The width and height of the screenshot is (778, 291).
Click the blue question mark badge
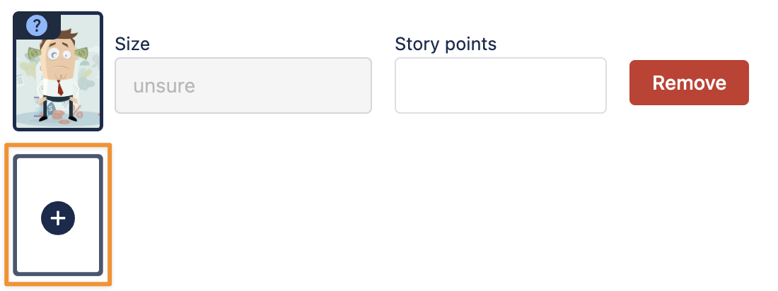coord(37,26)
